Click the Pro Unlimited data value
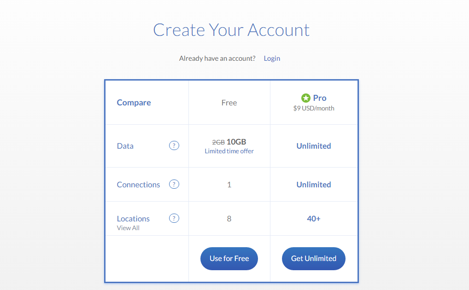Image resolution: width=469 pixels, height=290 pixels. click(x=313, y=146)
